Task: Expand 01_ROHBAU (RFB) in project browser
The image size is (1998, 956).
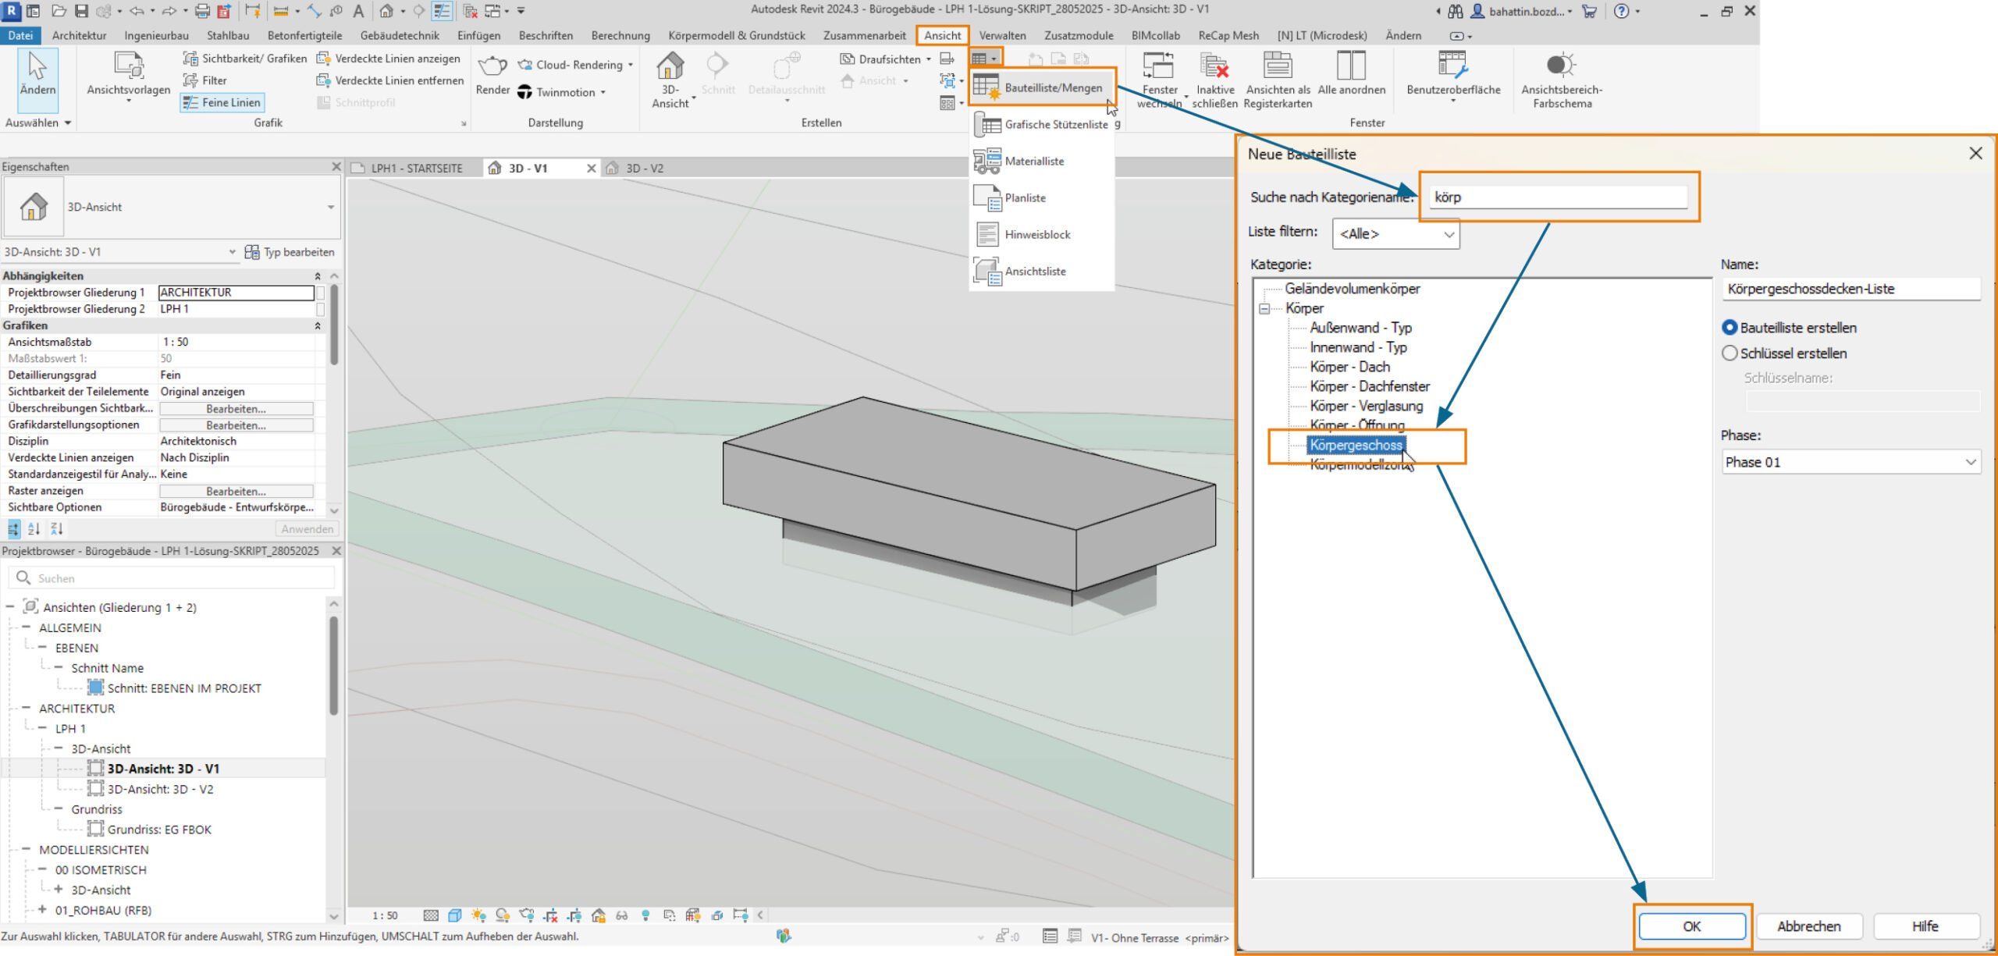Action: pos(41,910)
